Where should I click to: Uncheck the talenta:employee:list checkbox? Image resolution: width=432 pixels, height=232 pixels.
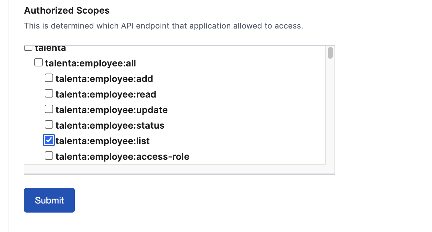(x=49, y=140)
